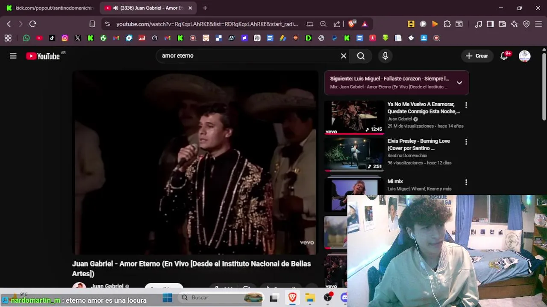Open the Brave playlist music note icon
The width and height of the screenshot is (547, 307).
(x=479, y=24)
